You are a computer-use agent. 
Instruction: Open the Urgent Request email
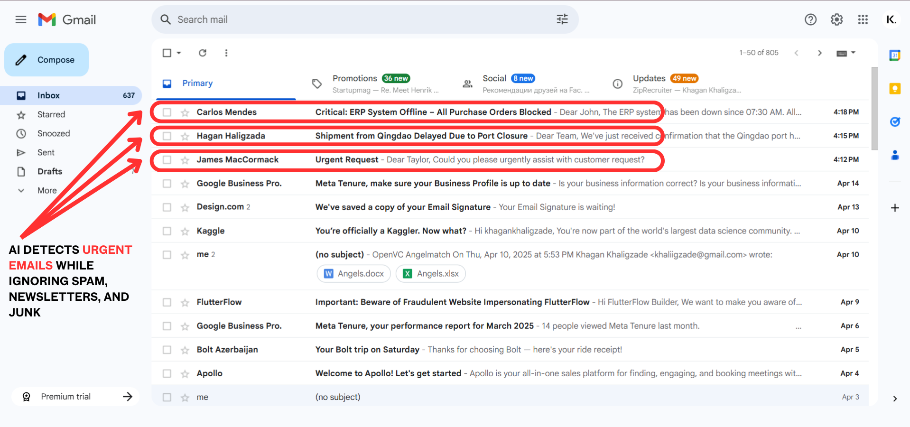point(510,160)
